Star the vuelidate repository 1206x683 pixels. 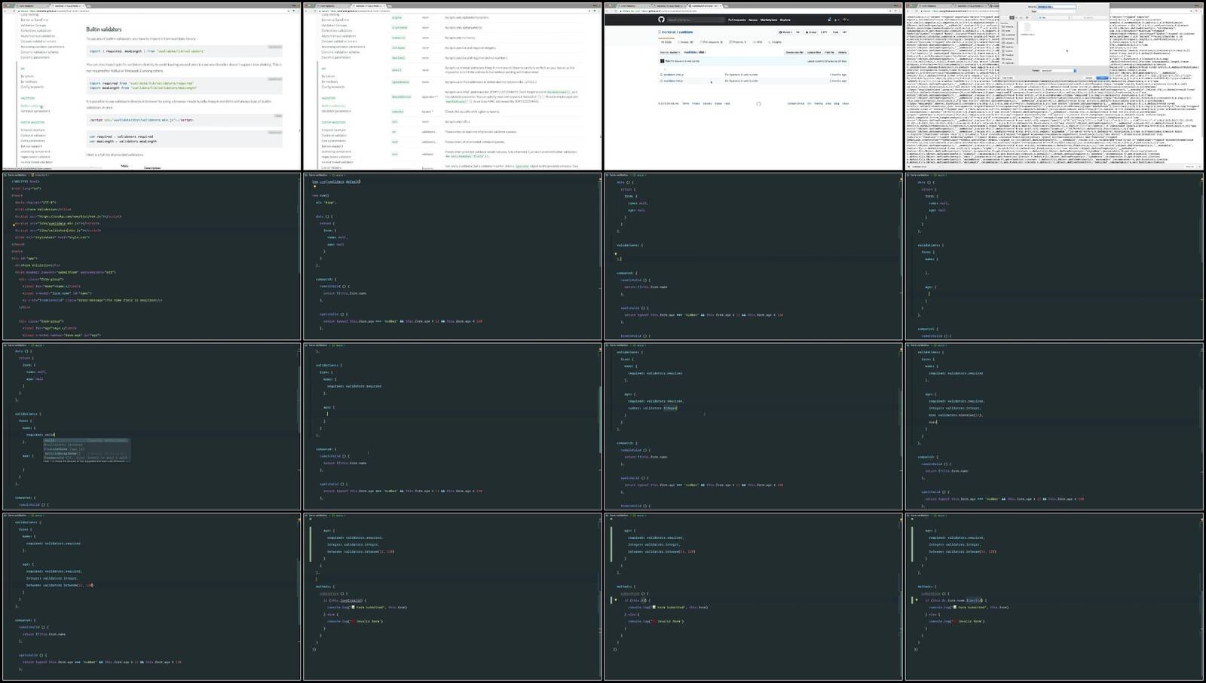tap(811, 32)
